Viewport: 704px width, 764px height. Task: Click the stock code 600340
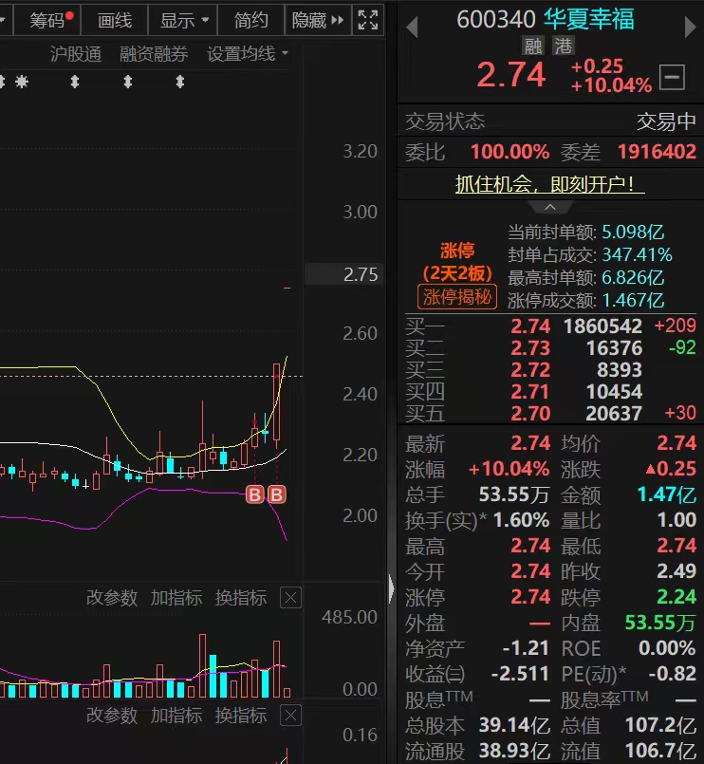pos(495,20)
